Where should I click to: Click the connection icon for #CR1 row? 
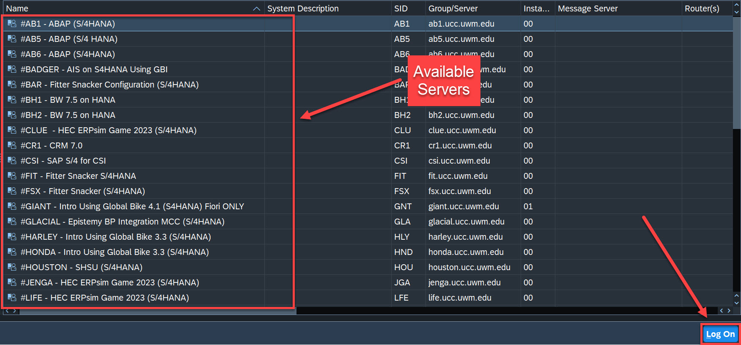(x=12, y=145)
